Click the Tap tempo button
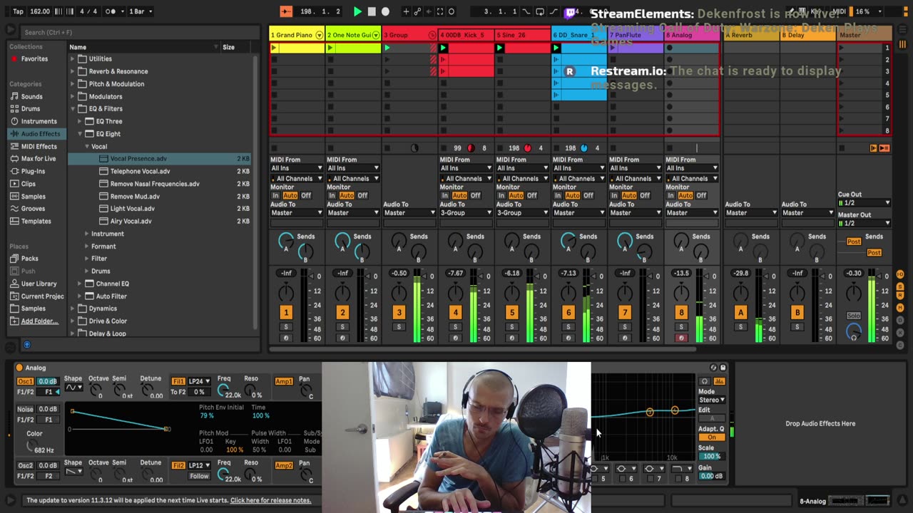Screen dimensions: 913x513 click(x=18, y=11)
